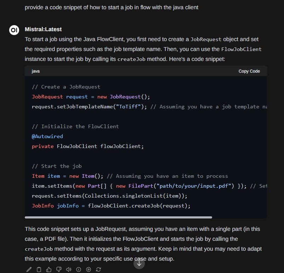Give the response a thumbs up

pos(49,269)
